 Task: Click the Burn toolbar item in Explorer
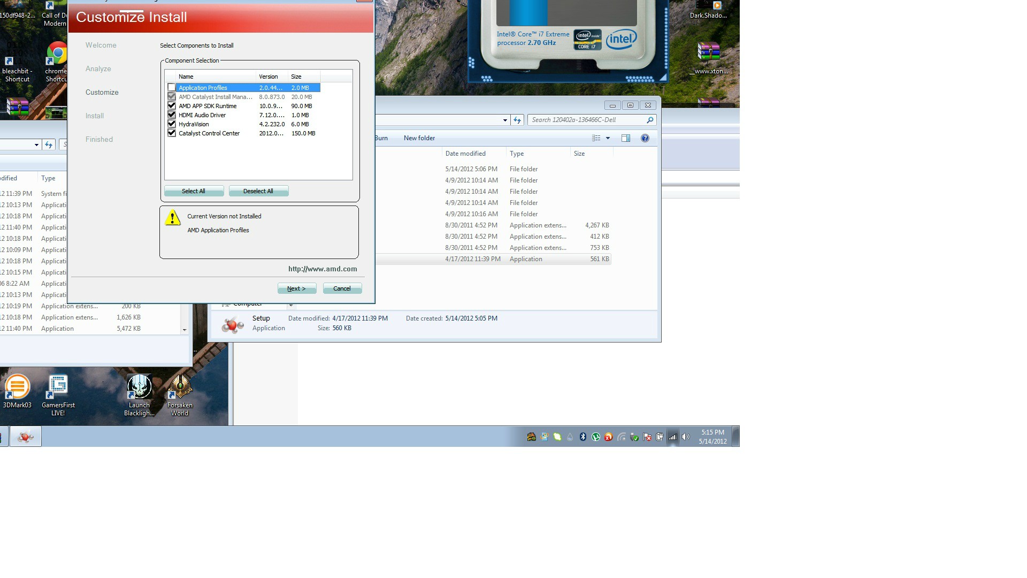[x=381, y=138]
